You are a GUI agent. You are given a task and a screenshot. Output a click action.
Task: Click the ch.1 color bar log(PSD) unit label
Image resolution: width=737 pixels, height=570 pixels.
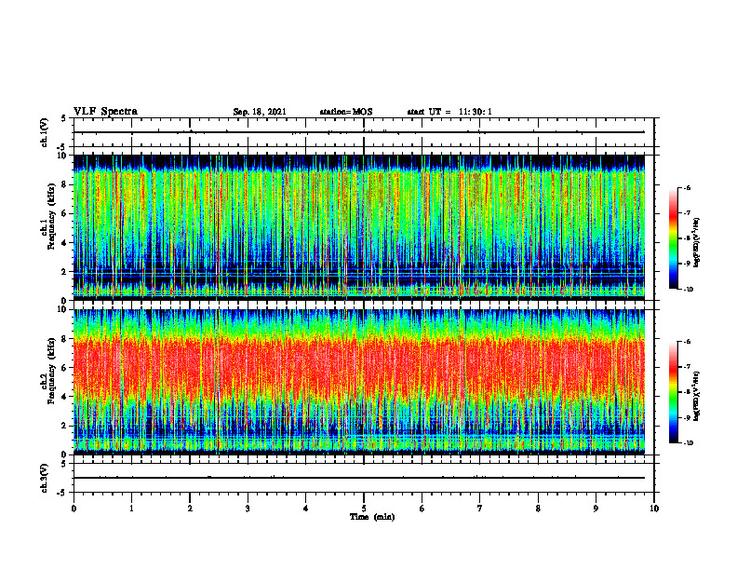click(698, 243)
